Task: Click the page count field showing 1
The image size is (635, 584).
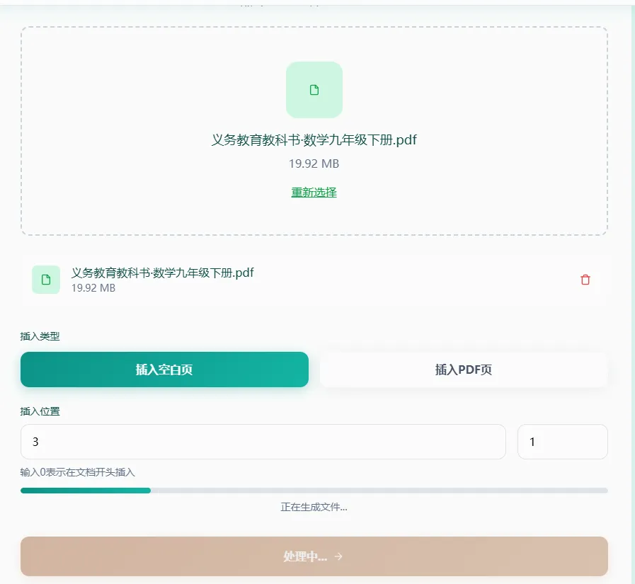Action: (563, 442)
